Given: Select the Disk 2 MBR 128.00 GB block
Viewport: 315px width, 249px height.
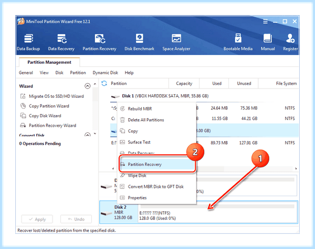Looking at the screenshot, I should (119, 212).
